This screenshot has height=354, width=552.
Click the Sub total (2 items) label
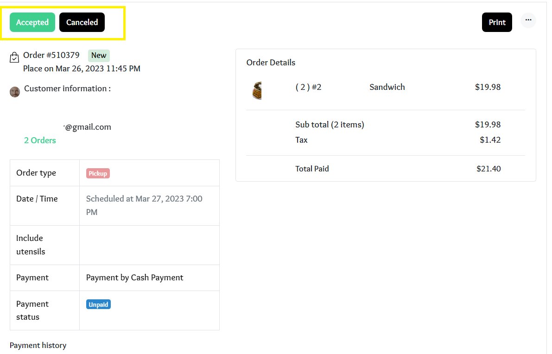pos(330,125)
